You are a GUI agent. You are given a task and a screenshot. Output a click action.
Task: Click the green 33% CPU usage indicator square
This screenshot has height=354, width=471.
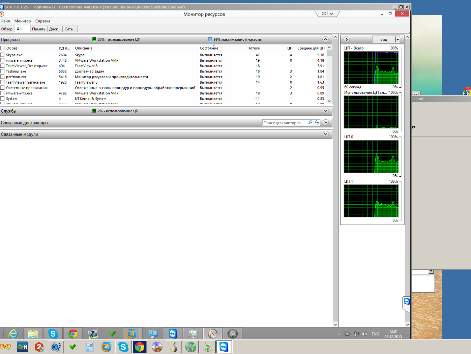pos(94,39)
